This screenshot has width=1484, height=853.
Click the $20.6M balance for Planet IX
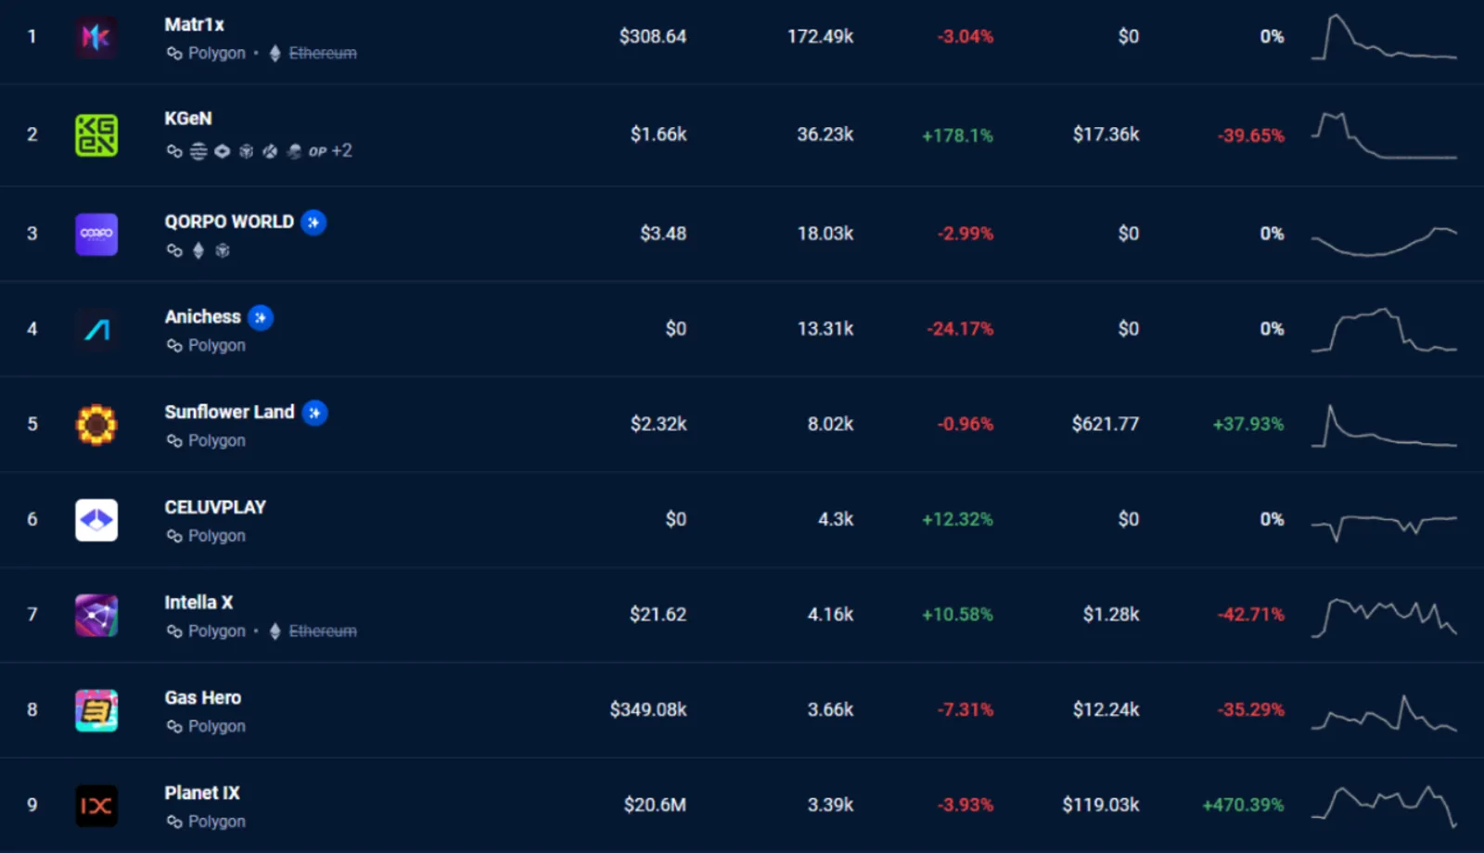[655, 805]
